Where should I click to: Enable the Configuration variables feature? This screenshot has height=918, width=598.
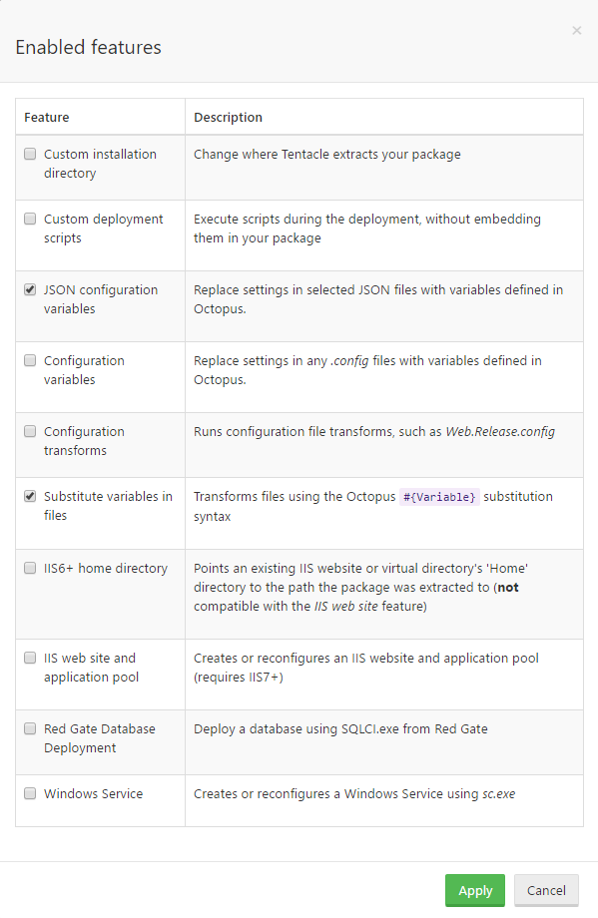(x=30, y=360)
